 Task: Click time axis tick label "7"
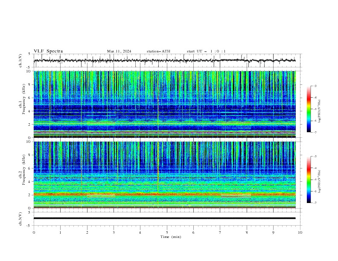tap(220, 232)
